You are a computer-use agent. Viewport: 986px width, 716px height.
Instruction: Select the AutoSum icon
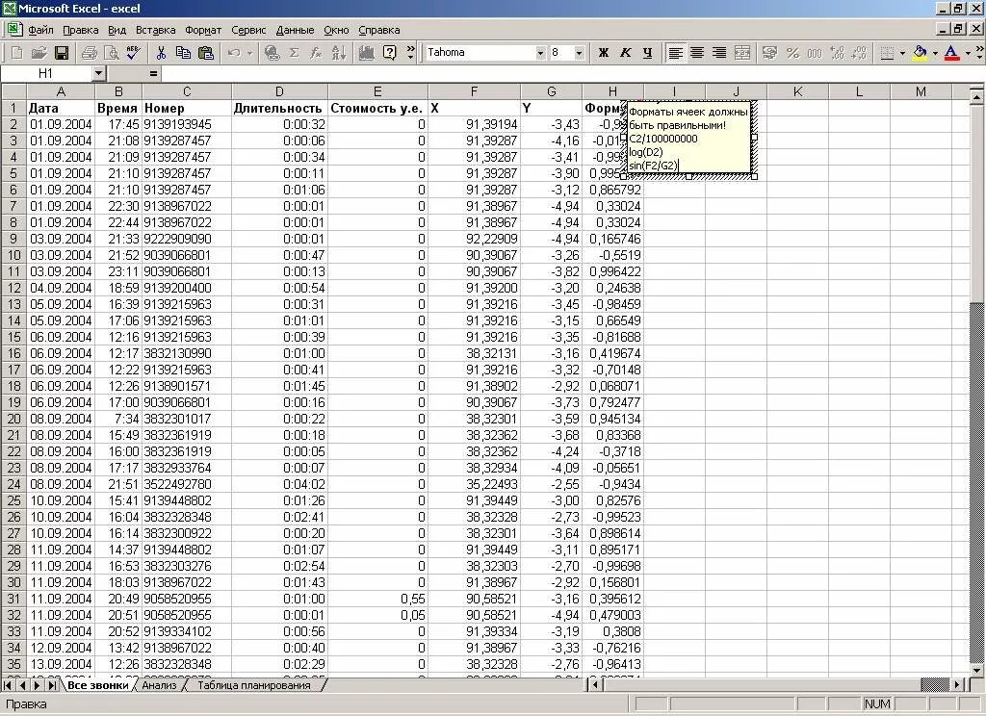coord(292,53)
